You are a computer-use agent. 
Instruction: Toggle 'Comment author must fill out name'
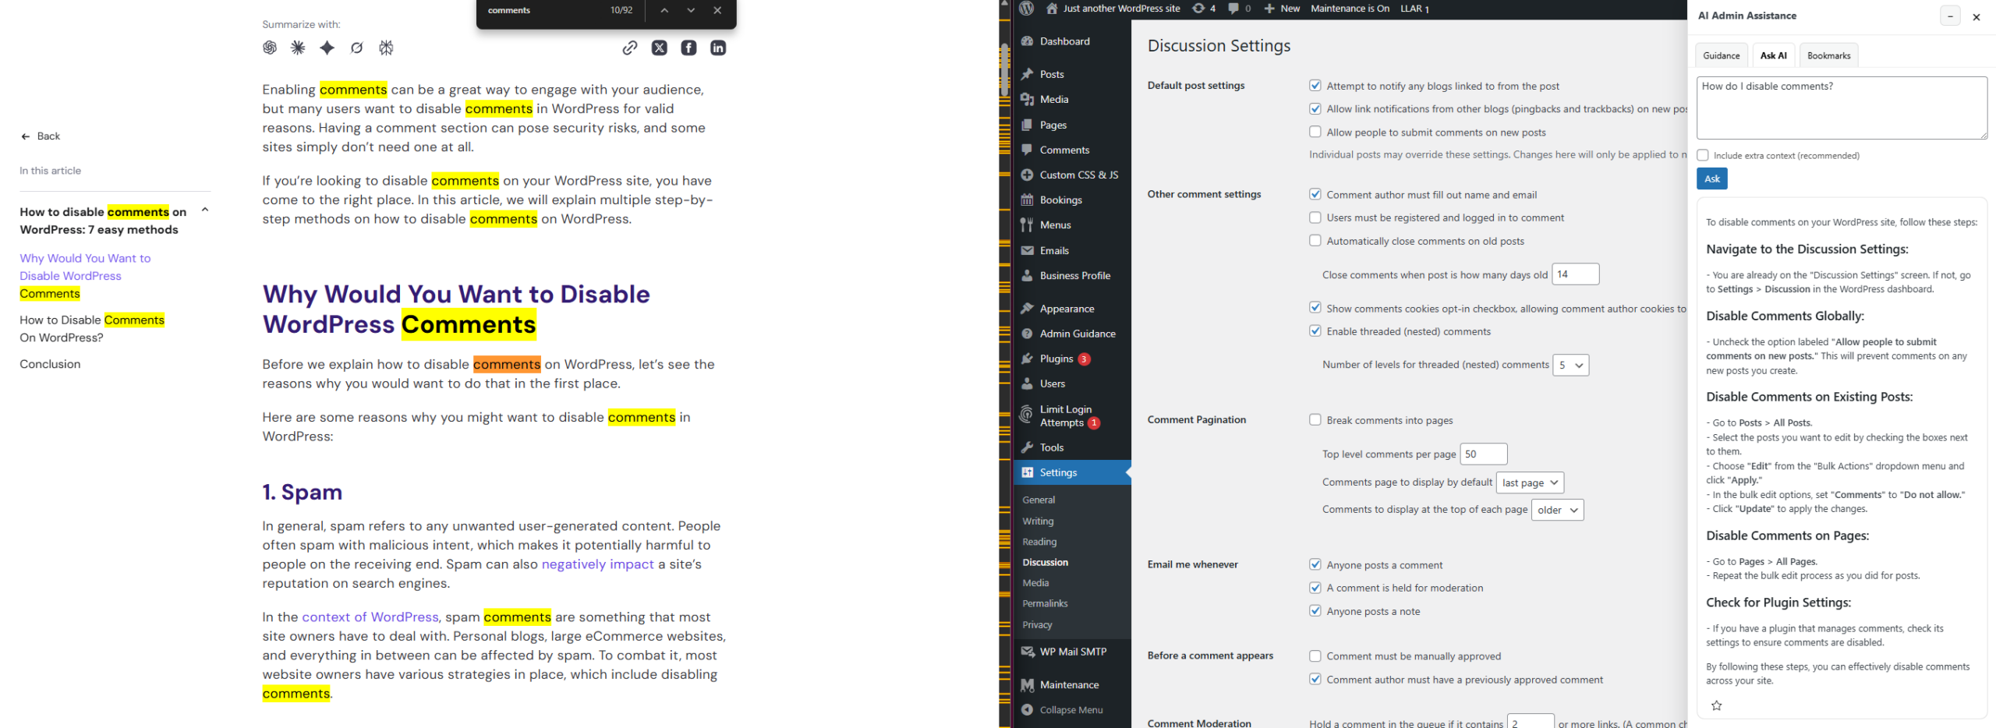[x=1315, y=194]
